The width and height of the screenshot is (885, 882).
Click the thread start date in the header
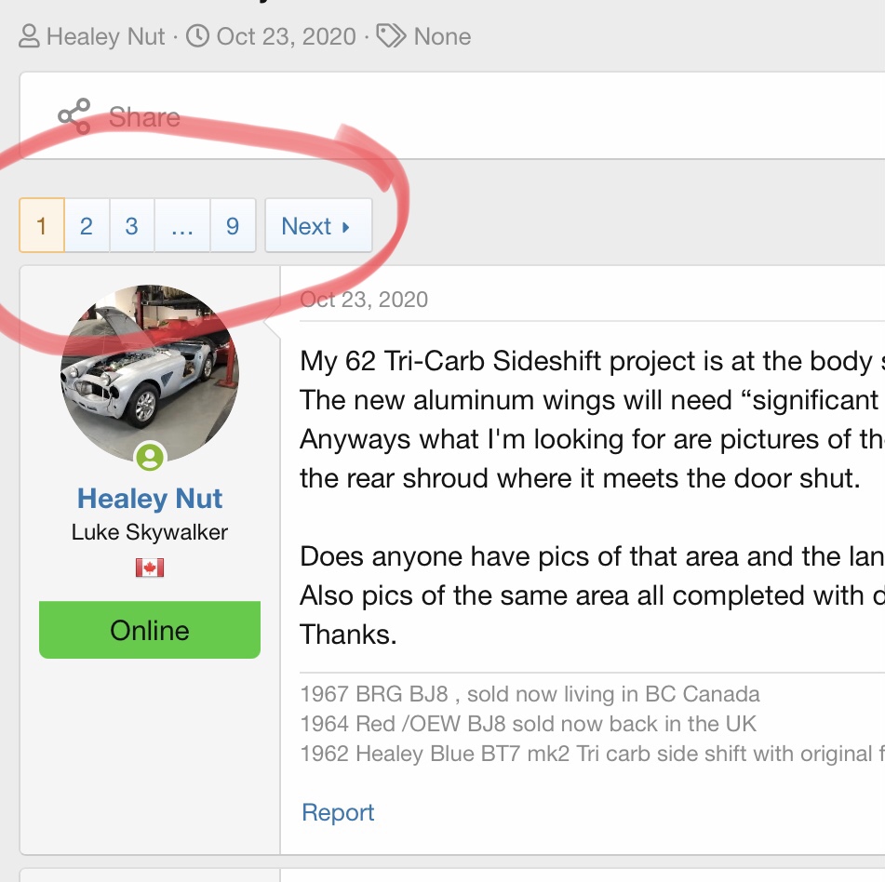286,37
